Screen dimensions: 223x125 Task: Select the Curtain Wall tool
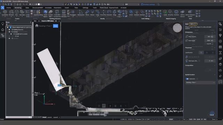coord(51,14)
